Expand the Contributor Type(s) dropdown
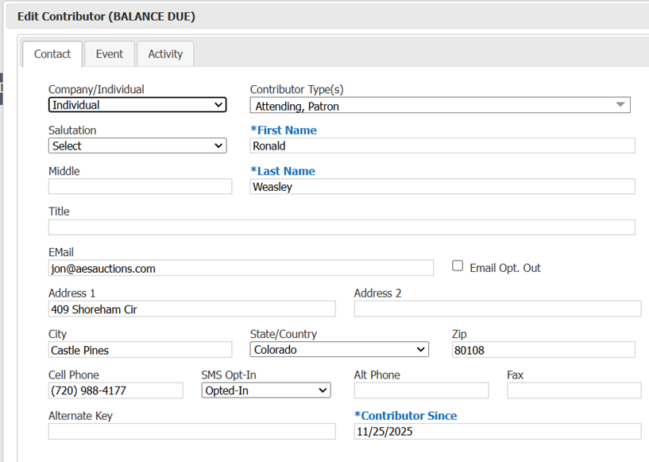 coord(440,105)
